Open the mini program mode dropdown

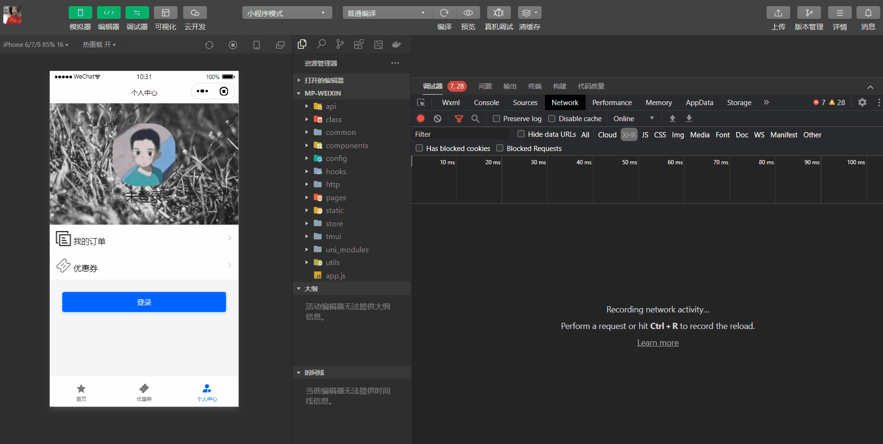pos(286,13)
